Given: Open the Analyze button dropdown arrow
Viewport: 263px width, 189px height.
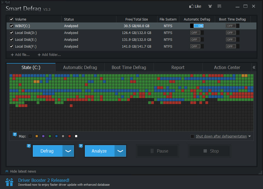Looking at the screenshot, I should [x=120, y=151].
